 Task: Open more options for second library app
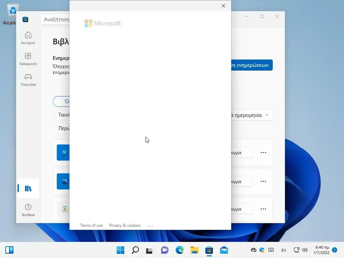pos(263,181)
